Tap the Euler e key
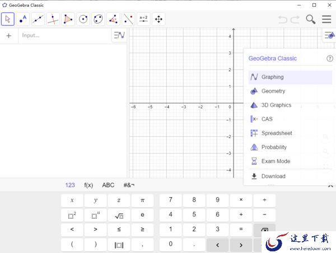Screen dimensions: 336x253 (x=142, y=215)
